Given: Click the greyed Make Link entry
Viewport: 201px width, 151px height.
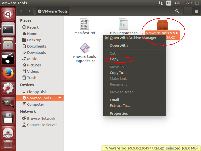Looking at the screenshot, I should [135, 79].
